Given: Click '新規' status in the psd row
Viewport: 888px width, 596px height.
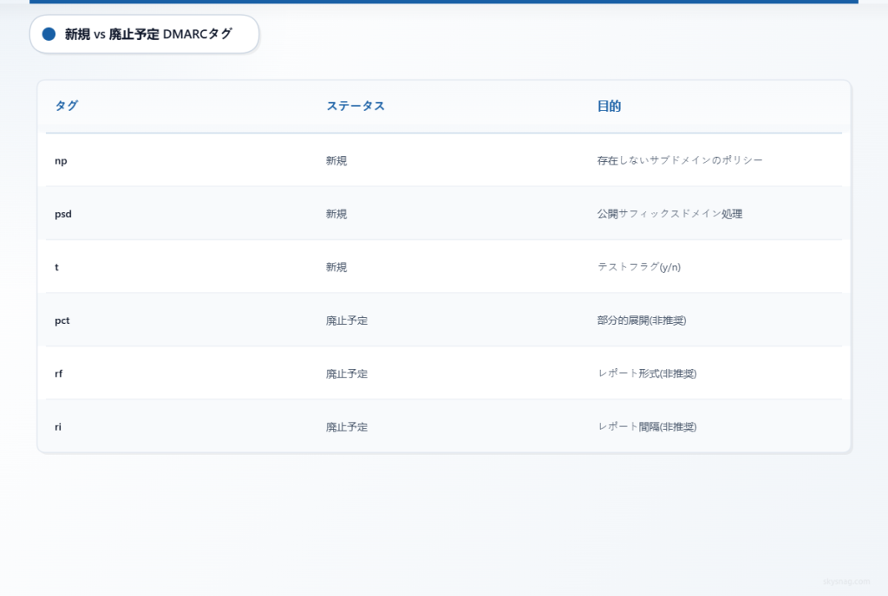Looking at the screenshot, I should [x=336, y=214].
